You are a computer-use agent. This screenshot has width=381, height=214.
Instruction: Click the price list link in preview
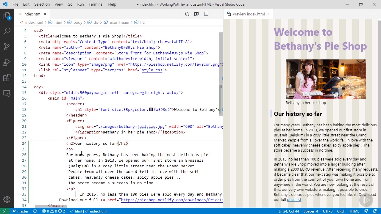coord(294,200)
